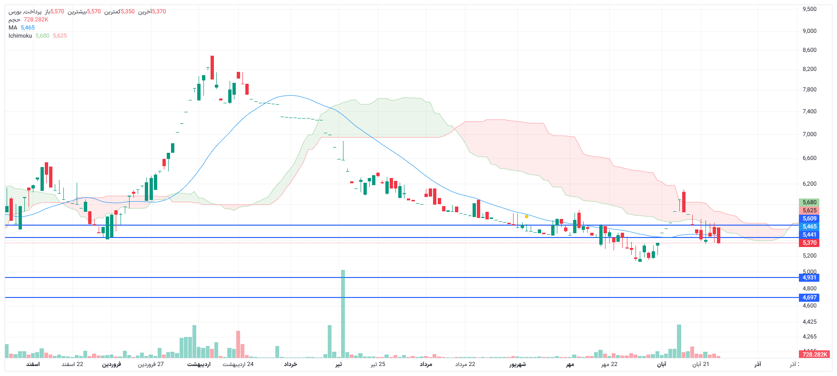This screenshot has width=837, height=376.
Task: Click the MA indicator legend label
Action: [13, 28]
